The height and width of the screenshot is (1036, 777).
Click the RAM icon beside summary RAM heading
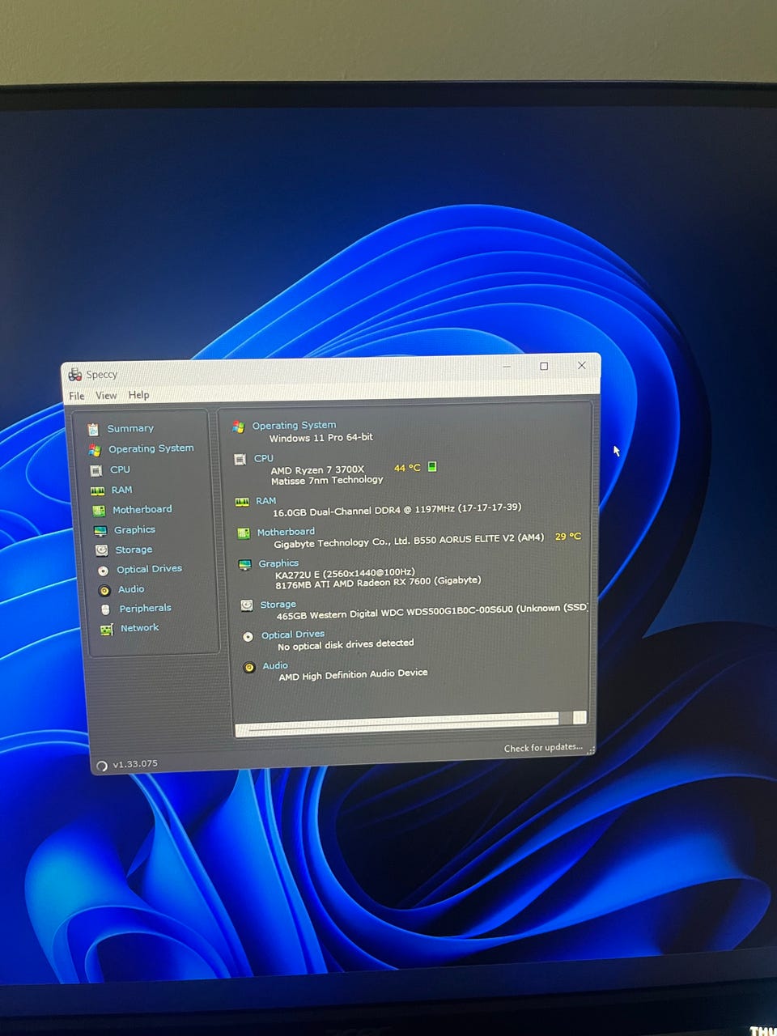click(242, 503)
